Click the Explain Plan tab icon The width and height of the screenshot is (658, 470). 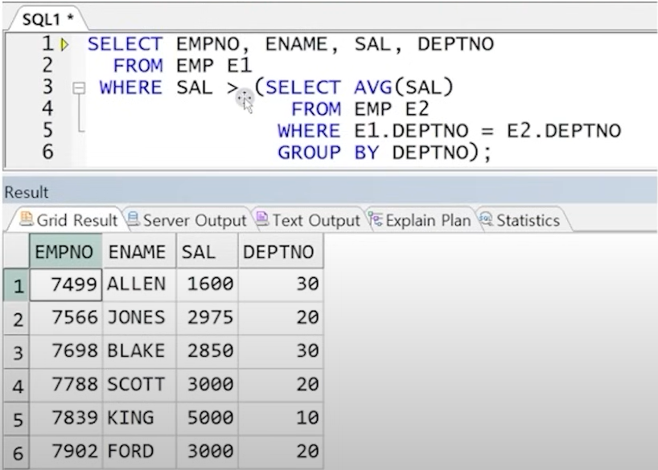tap(375, 219)
